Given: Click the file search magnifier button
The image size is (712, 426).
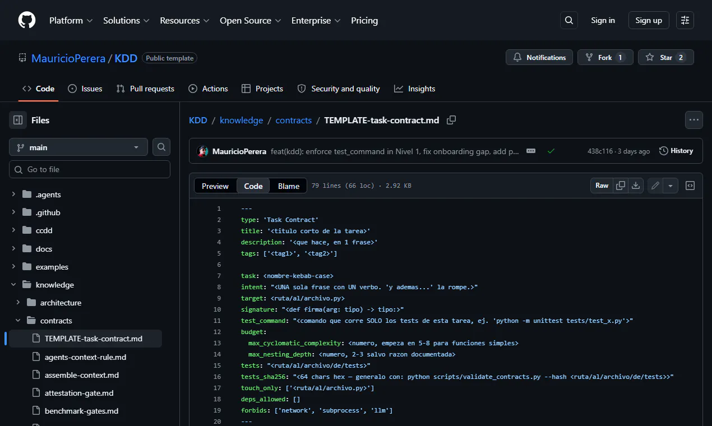Looking at the screenshot, I should 161,147.
